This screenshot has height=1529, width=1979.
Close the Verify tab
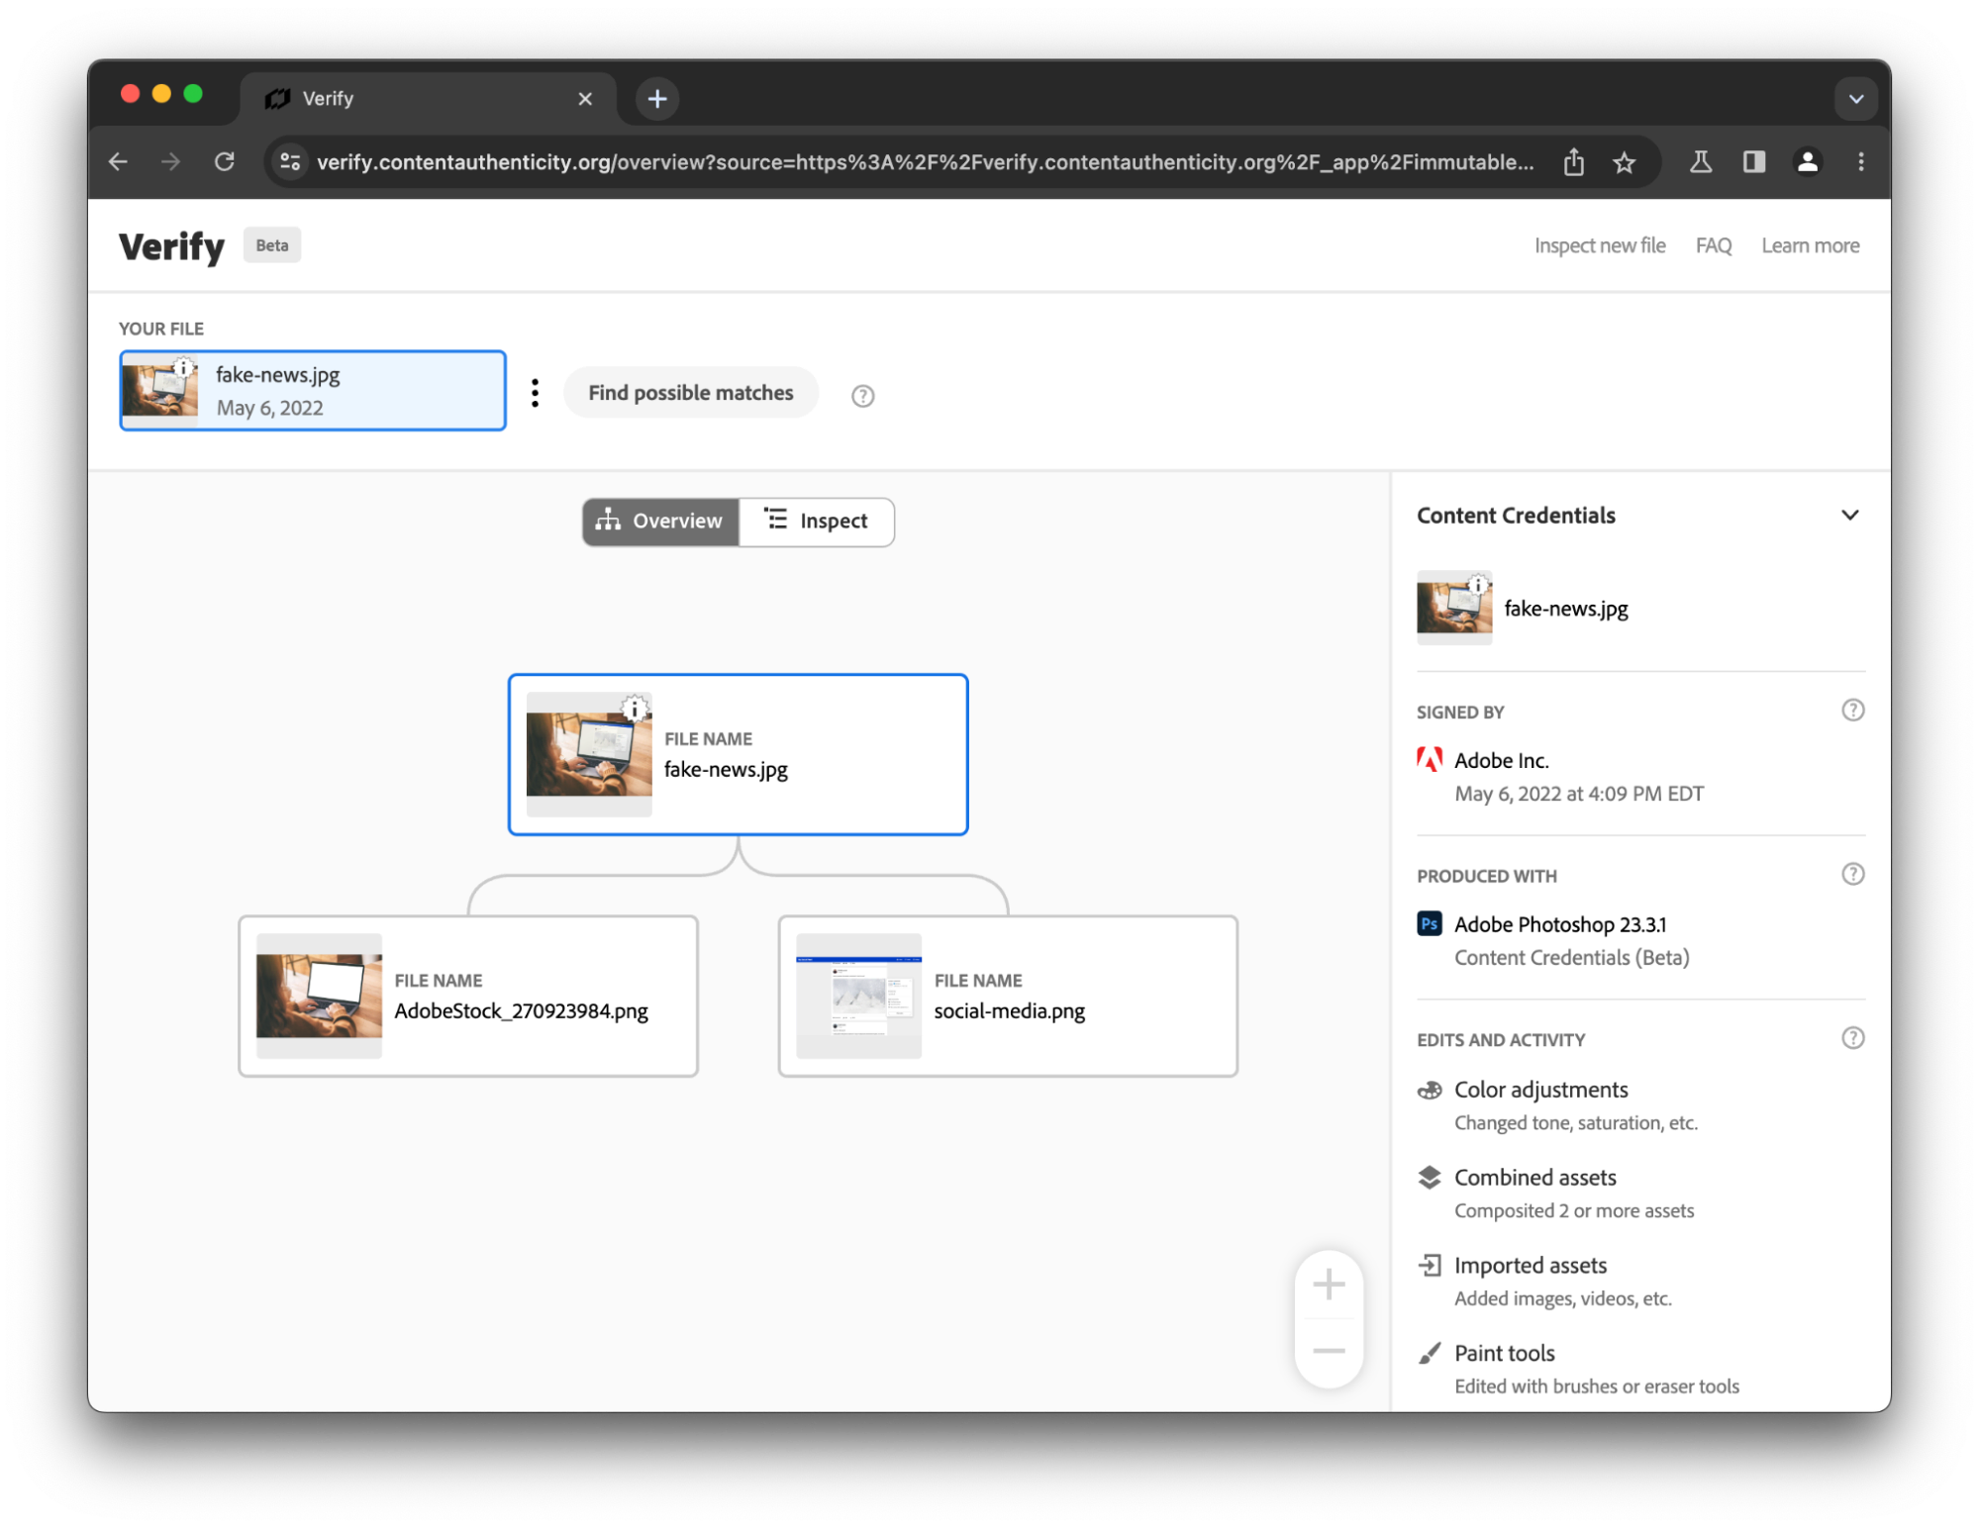point(585,99)
